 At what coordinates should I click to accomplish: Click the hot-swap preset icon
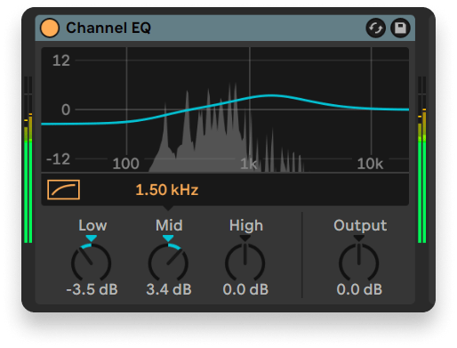(375, 28)
